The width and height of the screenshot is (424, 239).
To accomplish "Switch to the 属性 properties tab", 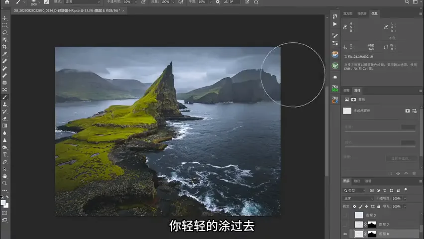I will pos(357,91).
